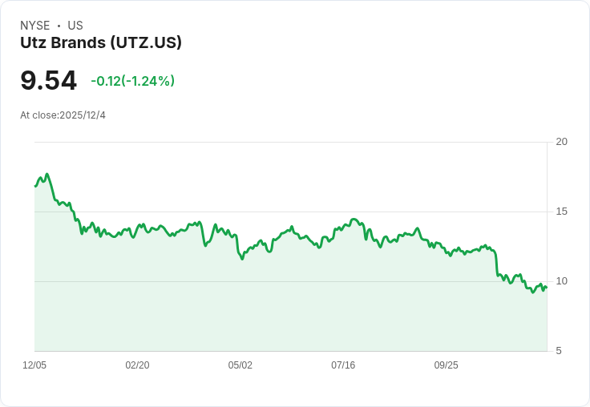Select the 05/02 date on x-axis
Viewport: 590px width, 407px height.
tap(240, 365)
